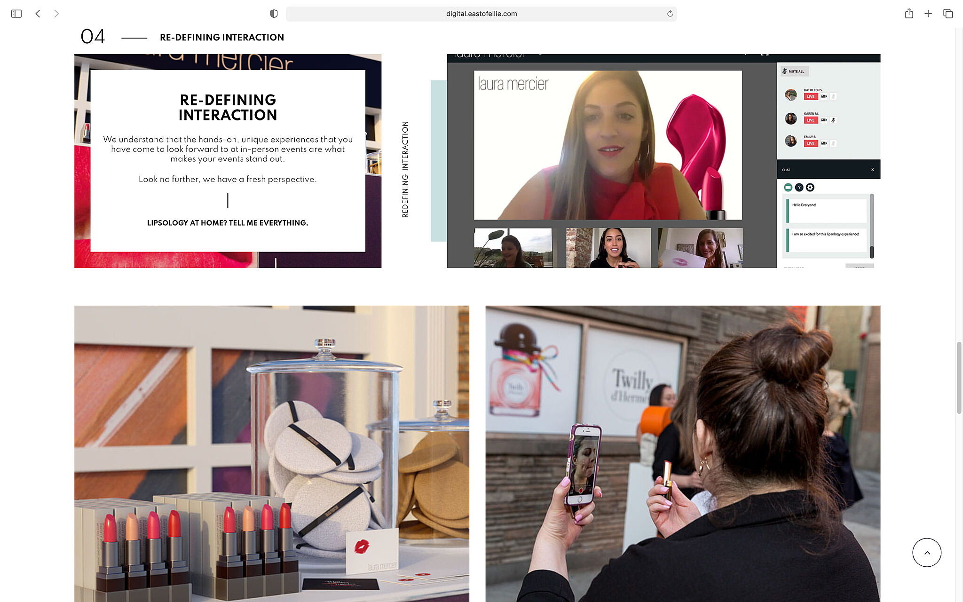Click the 'Hello Everyone!' chat message
The height and width of the screenshot is (602, 963).
pyautogui.click(x=827, y=211)
